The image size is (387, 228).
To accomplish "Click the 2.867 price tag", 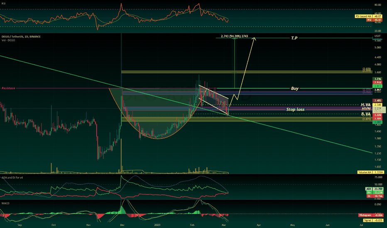I will click(x=377, y=90).
